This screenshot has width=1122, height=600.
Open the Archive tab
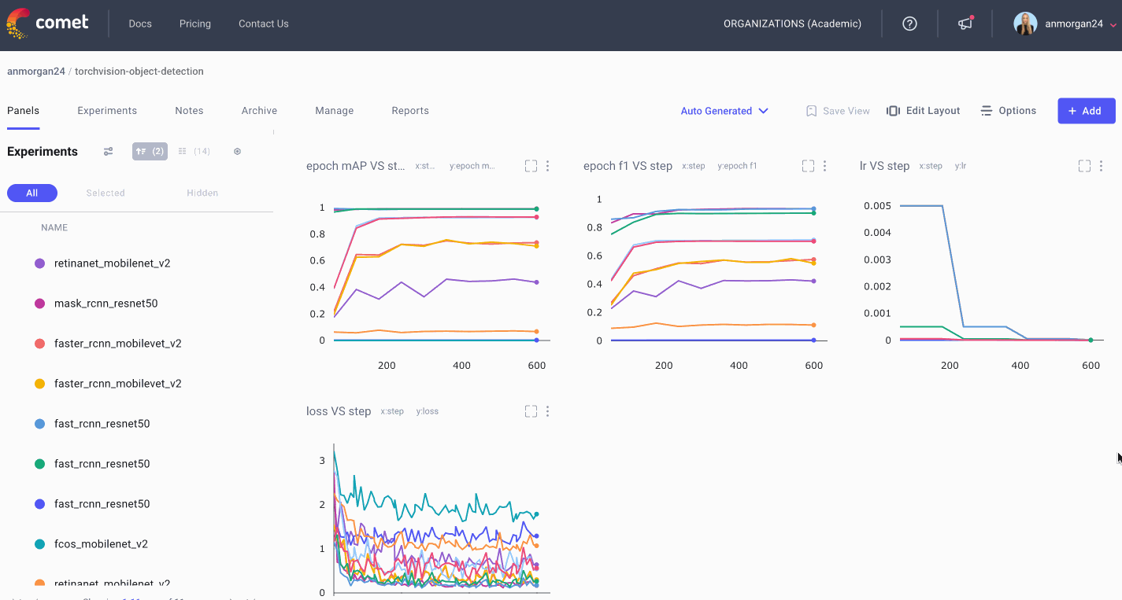coord(259,111)
